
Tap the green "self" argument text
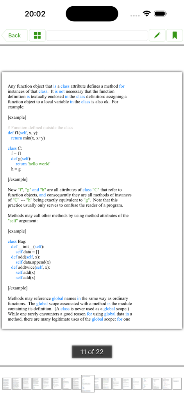point(13,221)
